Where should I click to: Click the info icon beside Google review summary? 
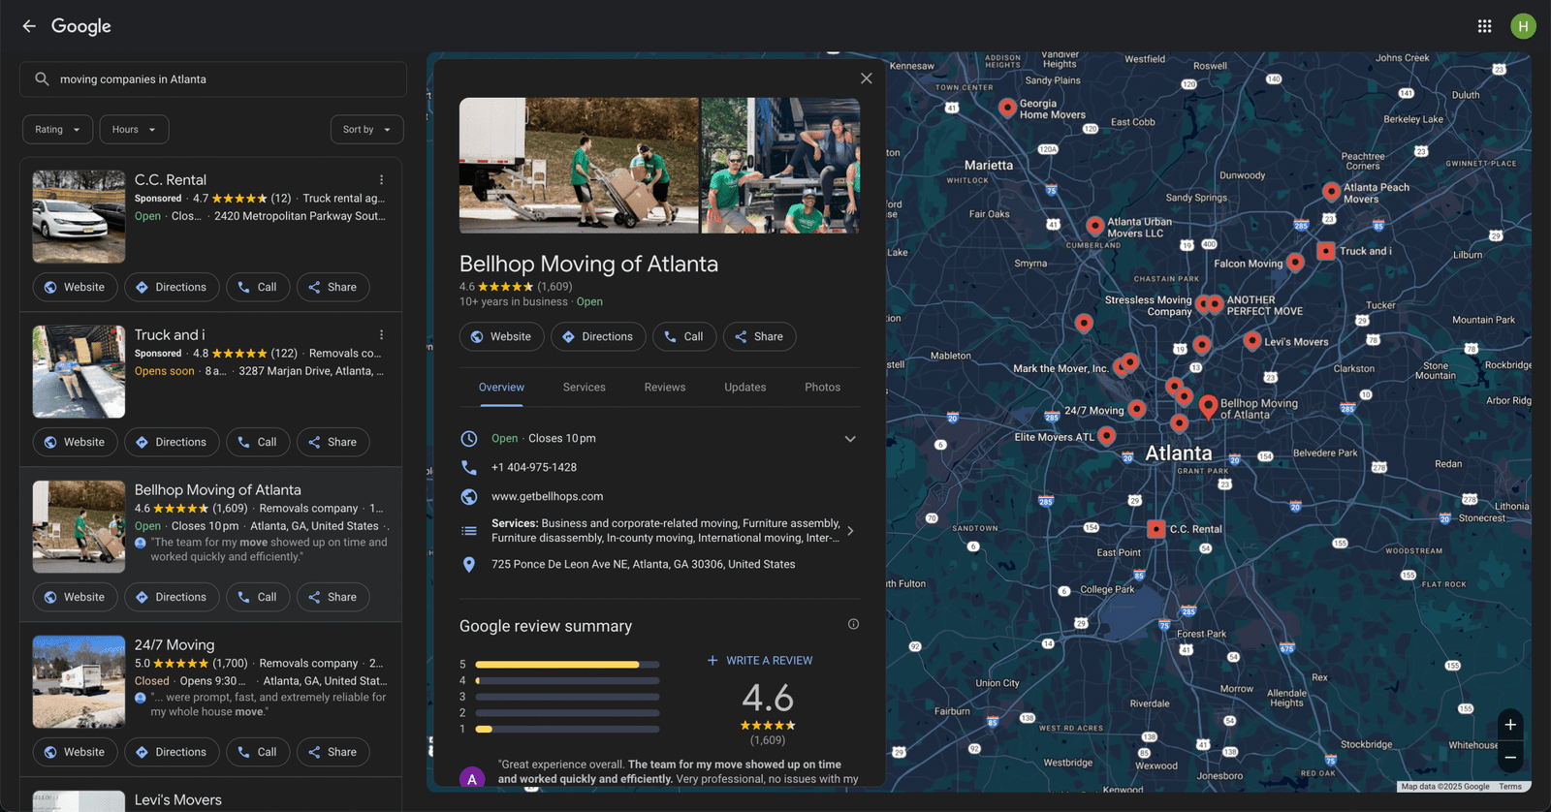[x=853, y=624]
